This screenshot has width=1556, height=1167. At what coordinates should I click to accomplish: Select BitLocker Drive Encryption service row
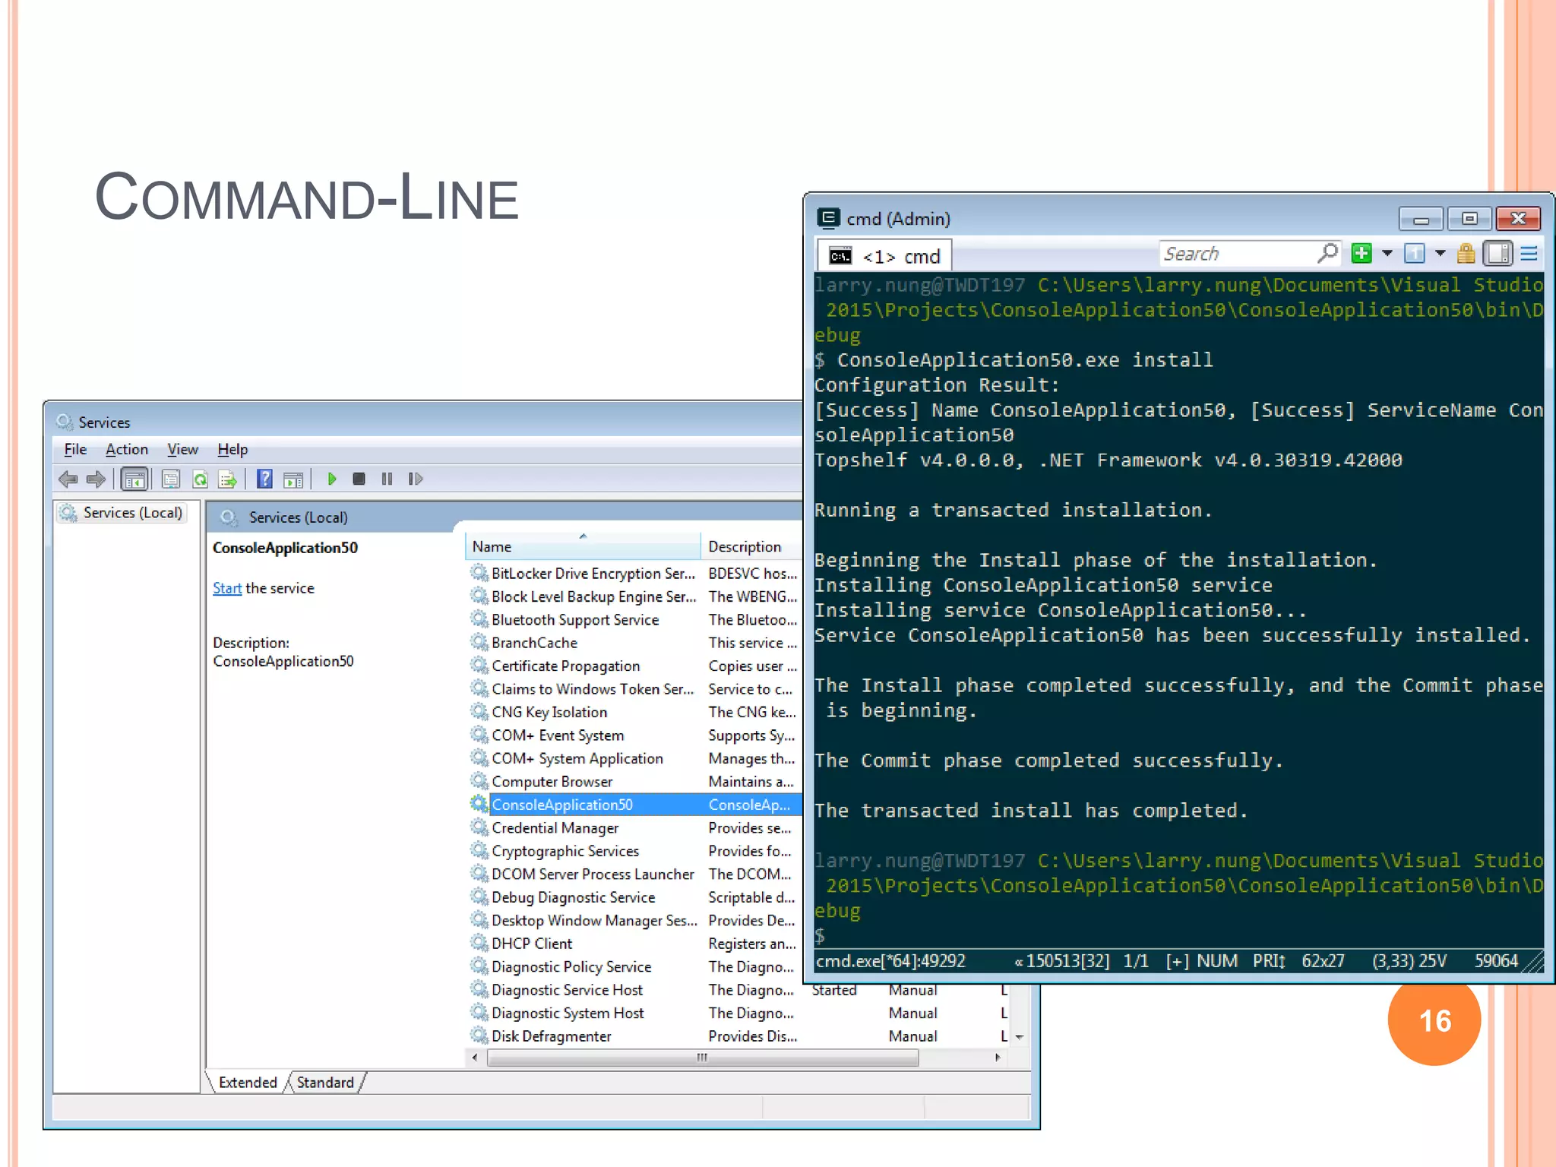click(x=635, y=574)
